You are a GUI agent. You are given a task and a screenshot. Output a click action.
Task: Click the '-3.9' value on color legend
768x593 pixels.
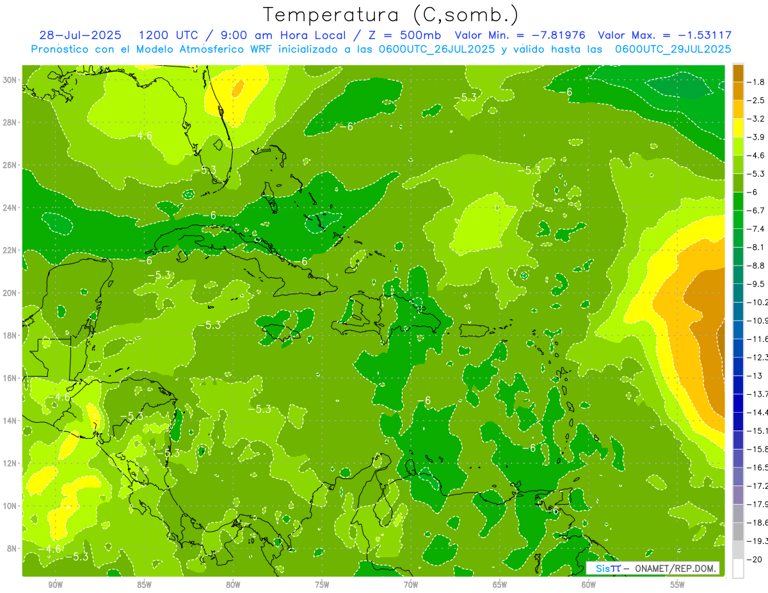point(757,137)
